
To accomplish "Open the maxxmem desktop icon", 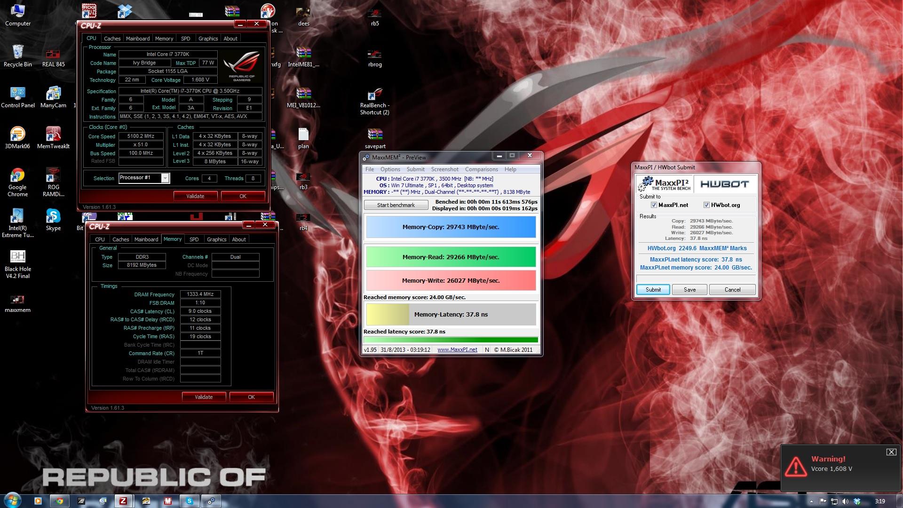I will pyautogui.click(x=17, y=303).
